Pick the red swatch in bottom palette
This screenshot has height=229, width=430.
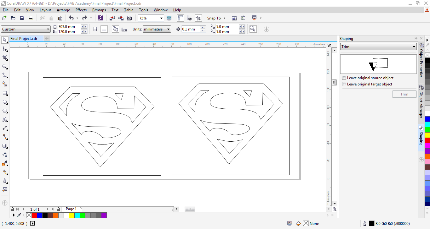(34, 215)
